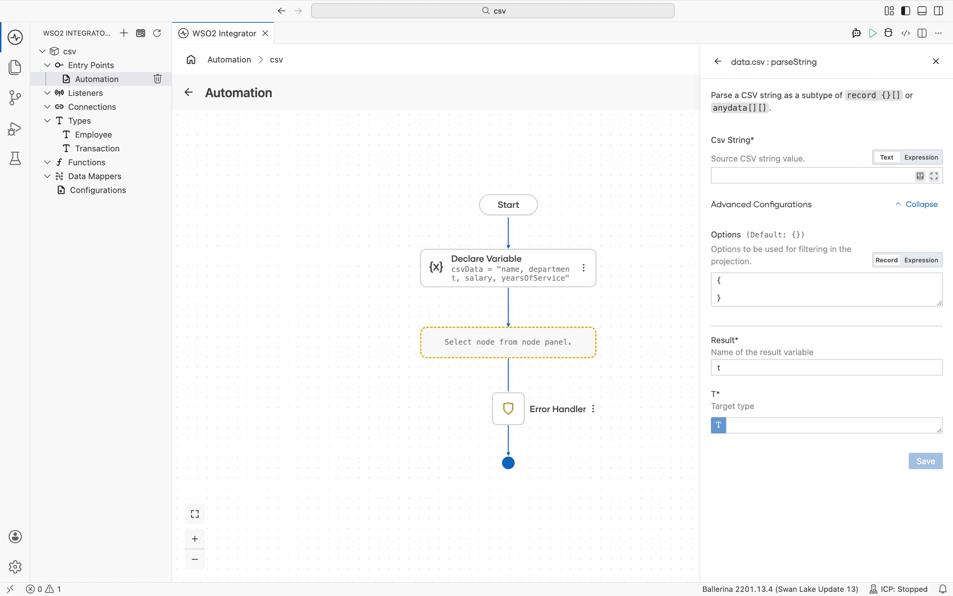This screenshot has height=596, width=953.
Task: Open the Employee type
Action: (x=93, y=134)
